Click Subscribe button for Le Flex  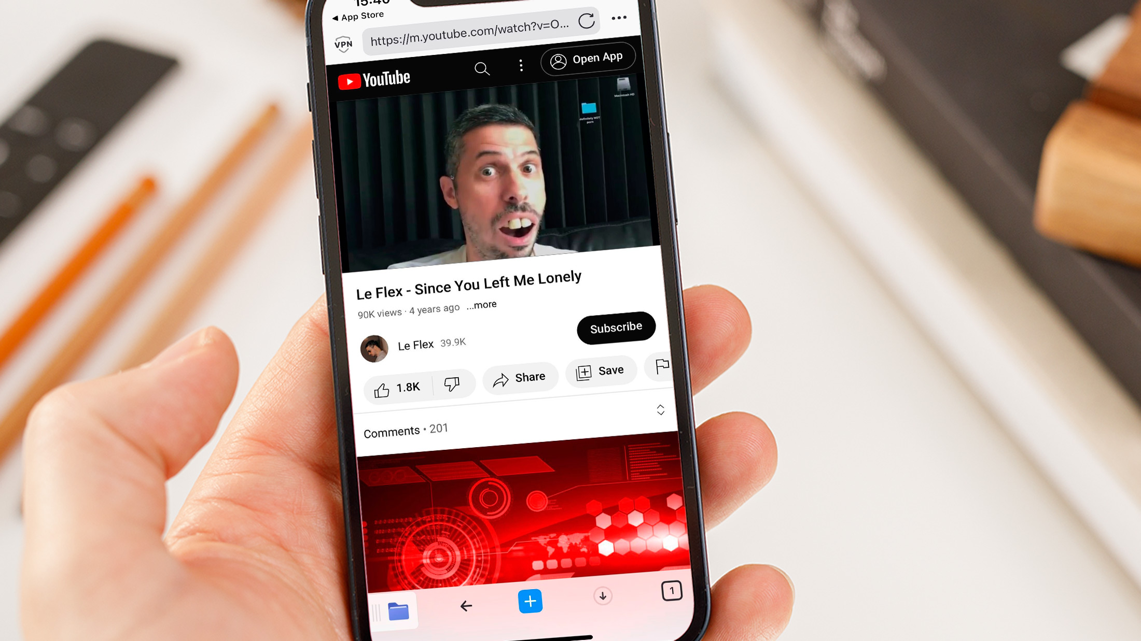pos(616,327)
